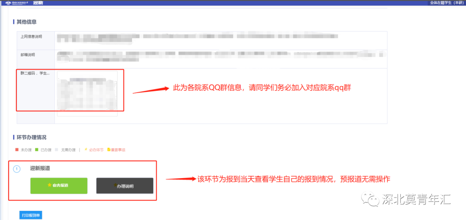This screenshot has height=220, width=466.
Task: Open the 迎新 title in header
Action: (38, 3)
